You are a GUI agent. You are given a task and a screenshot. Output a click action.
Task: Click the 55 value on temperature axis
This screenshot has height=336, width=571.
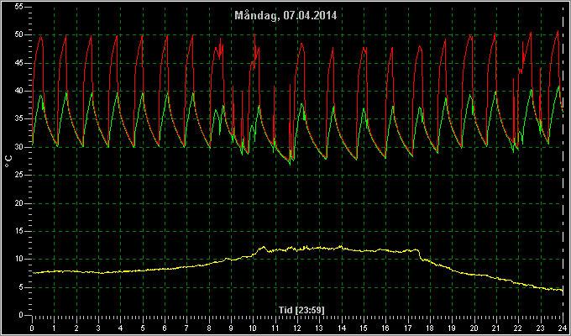click(19, 7)
